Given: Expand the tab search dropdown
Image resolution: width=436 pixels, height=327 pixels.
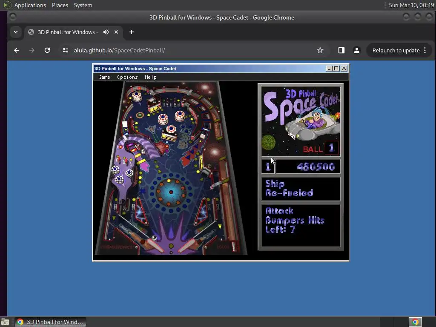Looking at the screenshot, I should [16, 32].
